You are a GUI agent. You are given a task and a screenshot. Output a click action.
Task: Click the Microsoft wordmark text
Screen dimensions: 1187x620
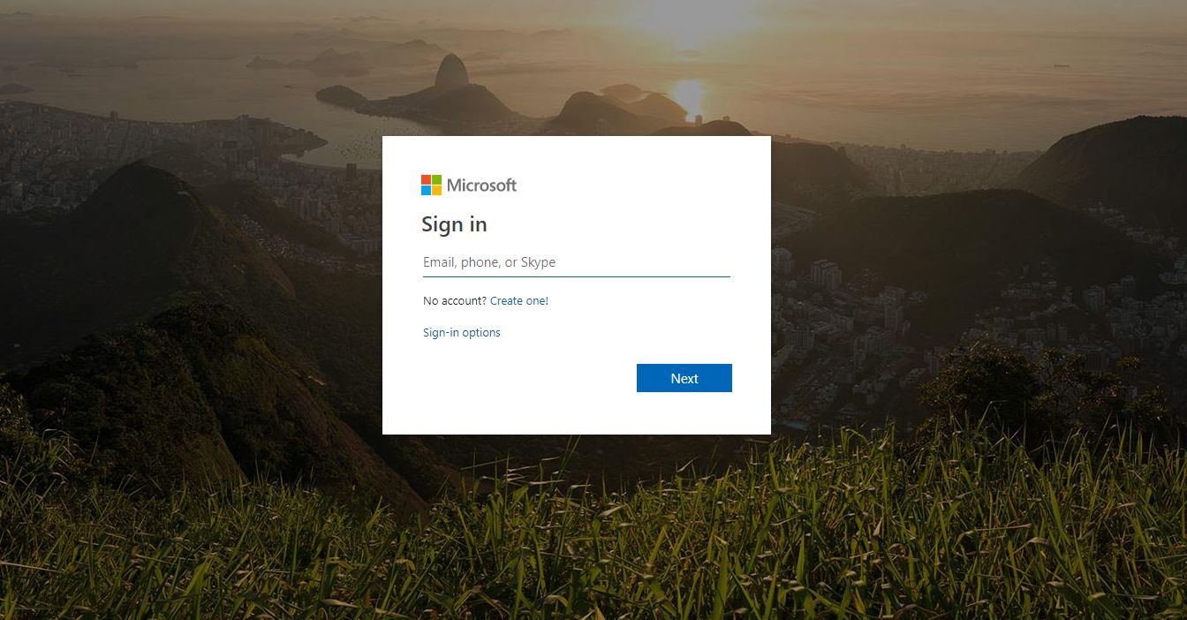click(x=481, y=185)
